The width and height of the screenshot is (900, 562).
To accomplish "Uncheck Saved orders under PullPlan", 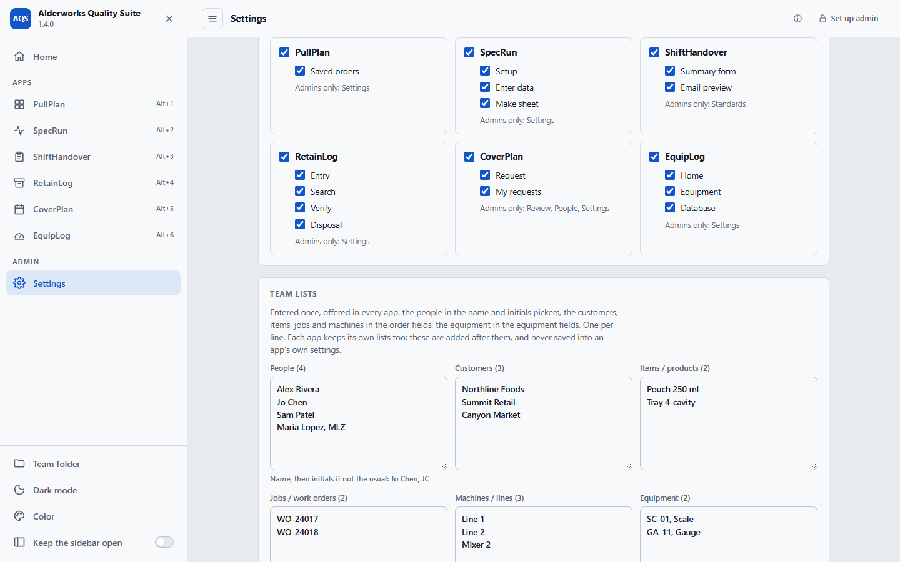I will [300, 71].
